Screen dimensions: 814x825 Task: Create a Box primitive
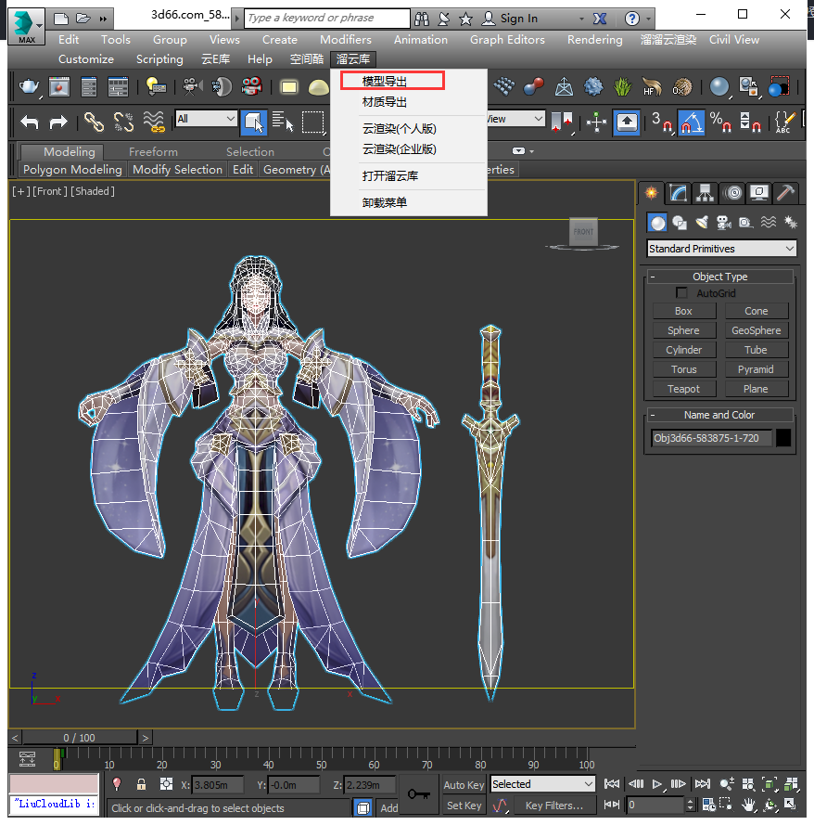coord(683,311)
